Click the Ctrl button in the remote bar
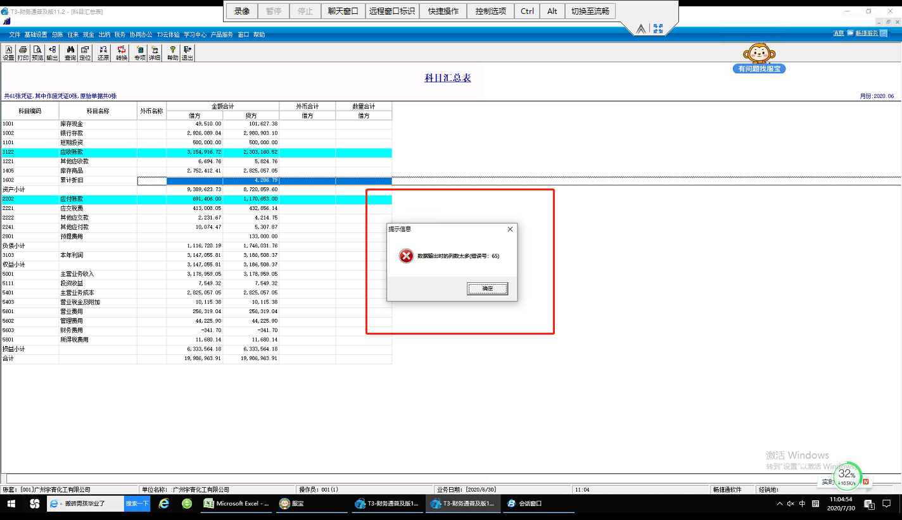This screenshot has width=902, height=520. click(x=527, y=11)
